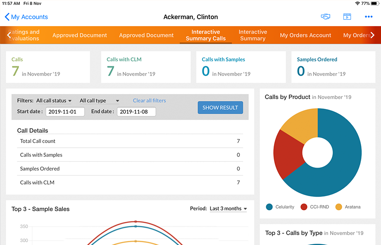Click the blue Celularity slice in pie chart
The width and height of the screenshot is (381, 245).
pyautogui.click(x=339, y=166)
